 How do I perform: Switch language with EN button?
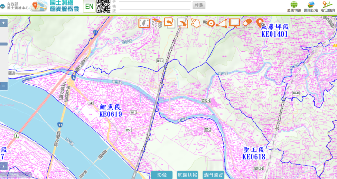click(89, 7)
